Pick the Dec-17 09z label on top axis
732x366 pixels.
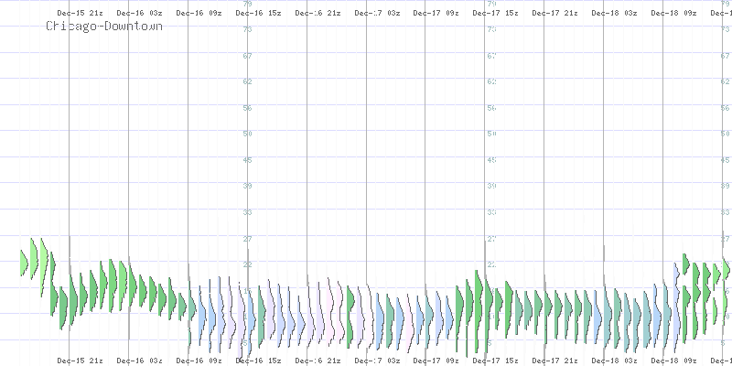click(x=436, y=14)
